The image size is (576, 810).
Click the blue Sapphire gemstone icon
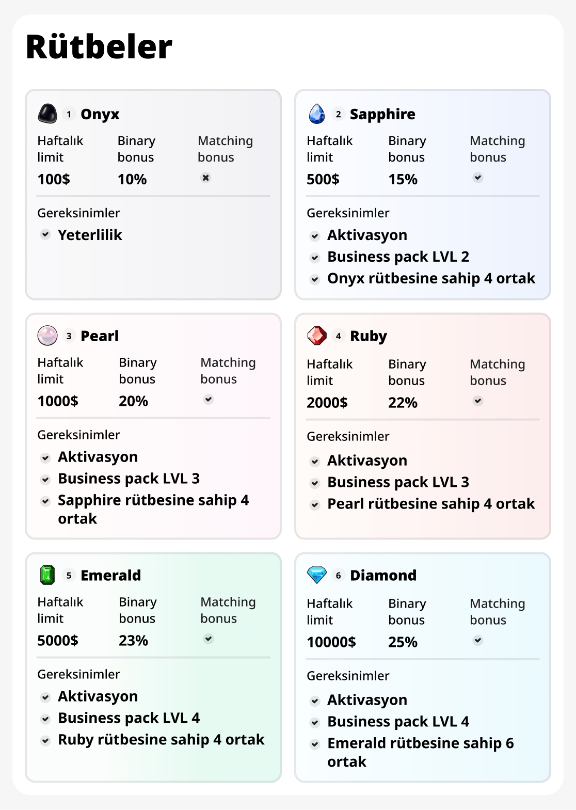point(317,114)
